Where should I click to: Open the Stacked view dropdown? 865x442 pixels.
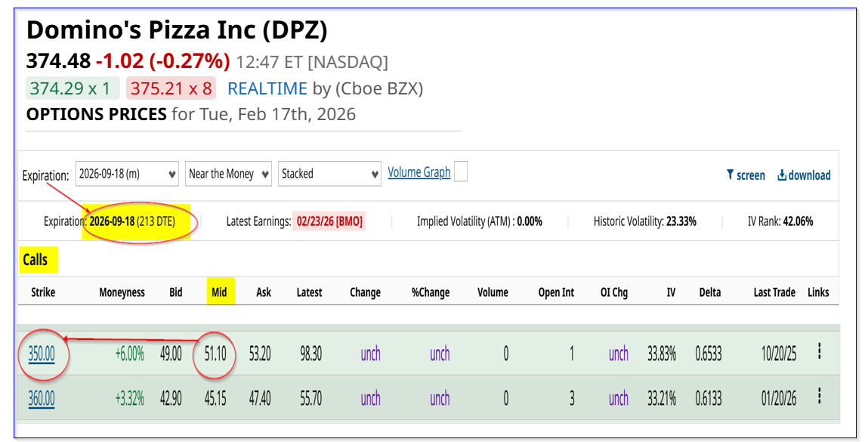[x=330, y=174]
